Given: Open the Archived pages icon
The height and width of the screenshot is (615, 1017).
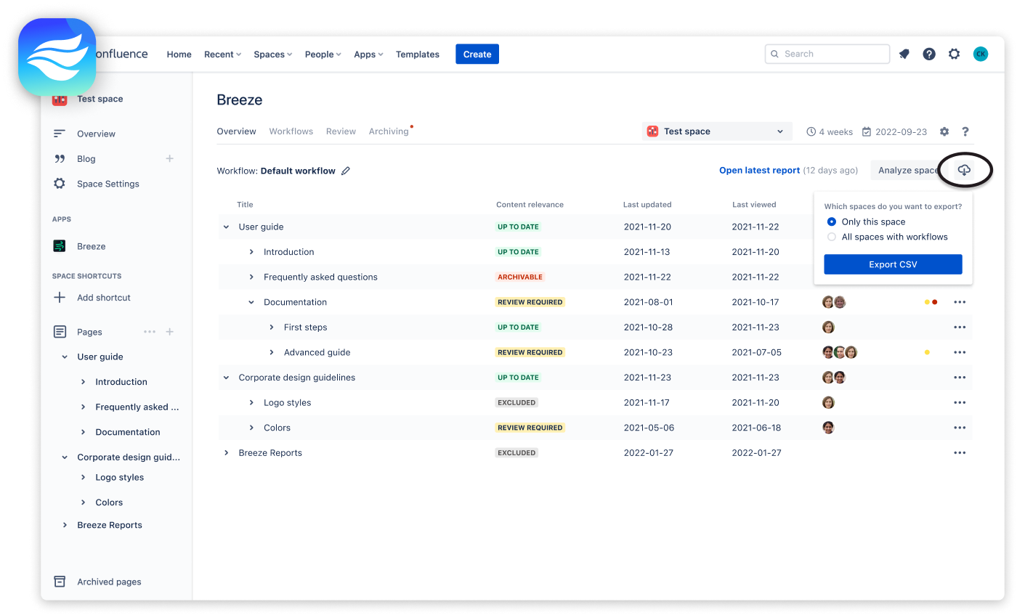Looking at the screenshot, I should click(60, 582).
